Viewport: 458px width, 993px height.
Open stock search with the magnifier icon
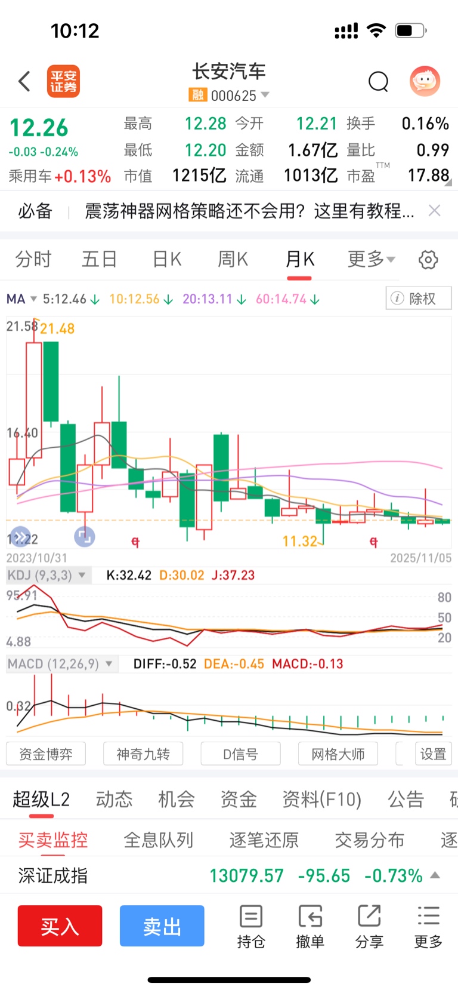(x=378, y=81)
